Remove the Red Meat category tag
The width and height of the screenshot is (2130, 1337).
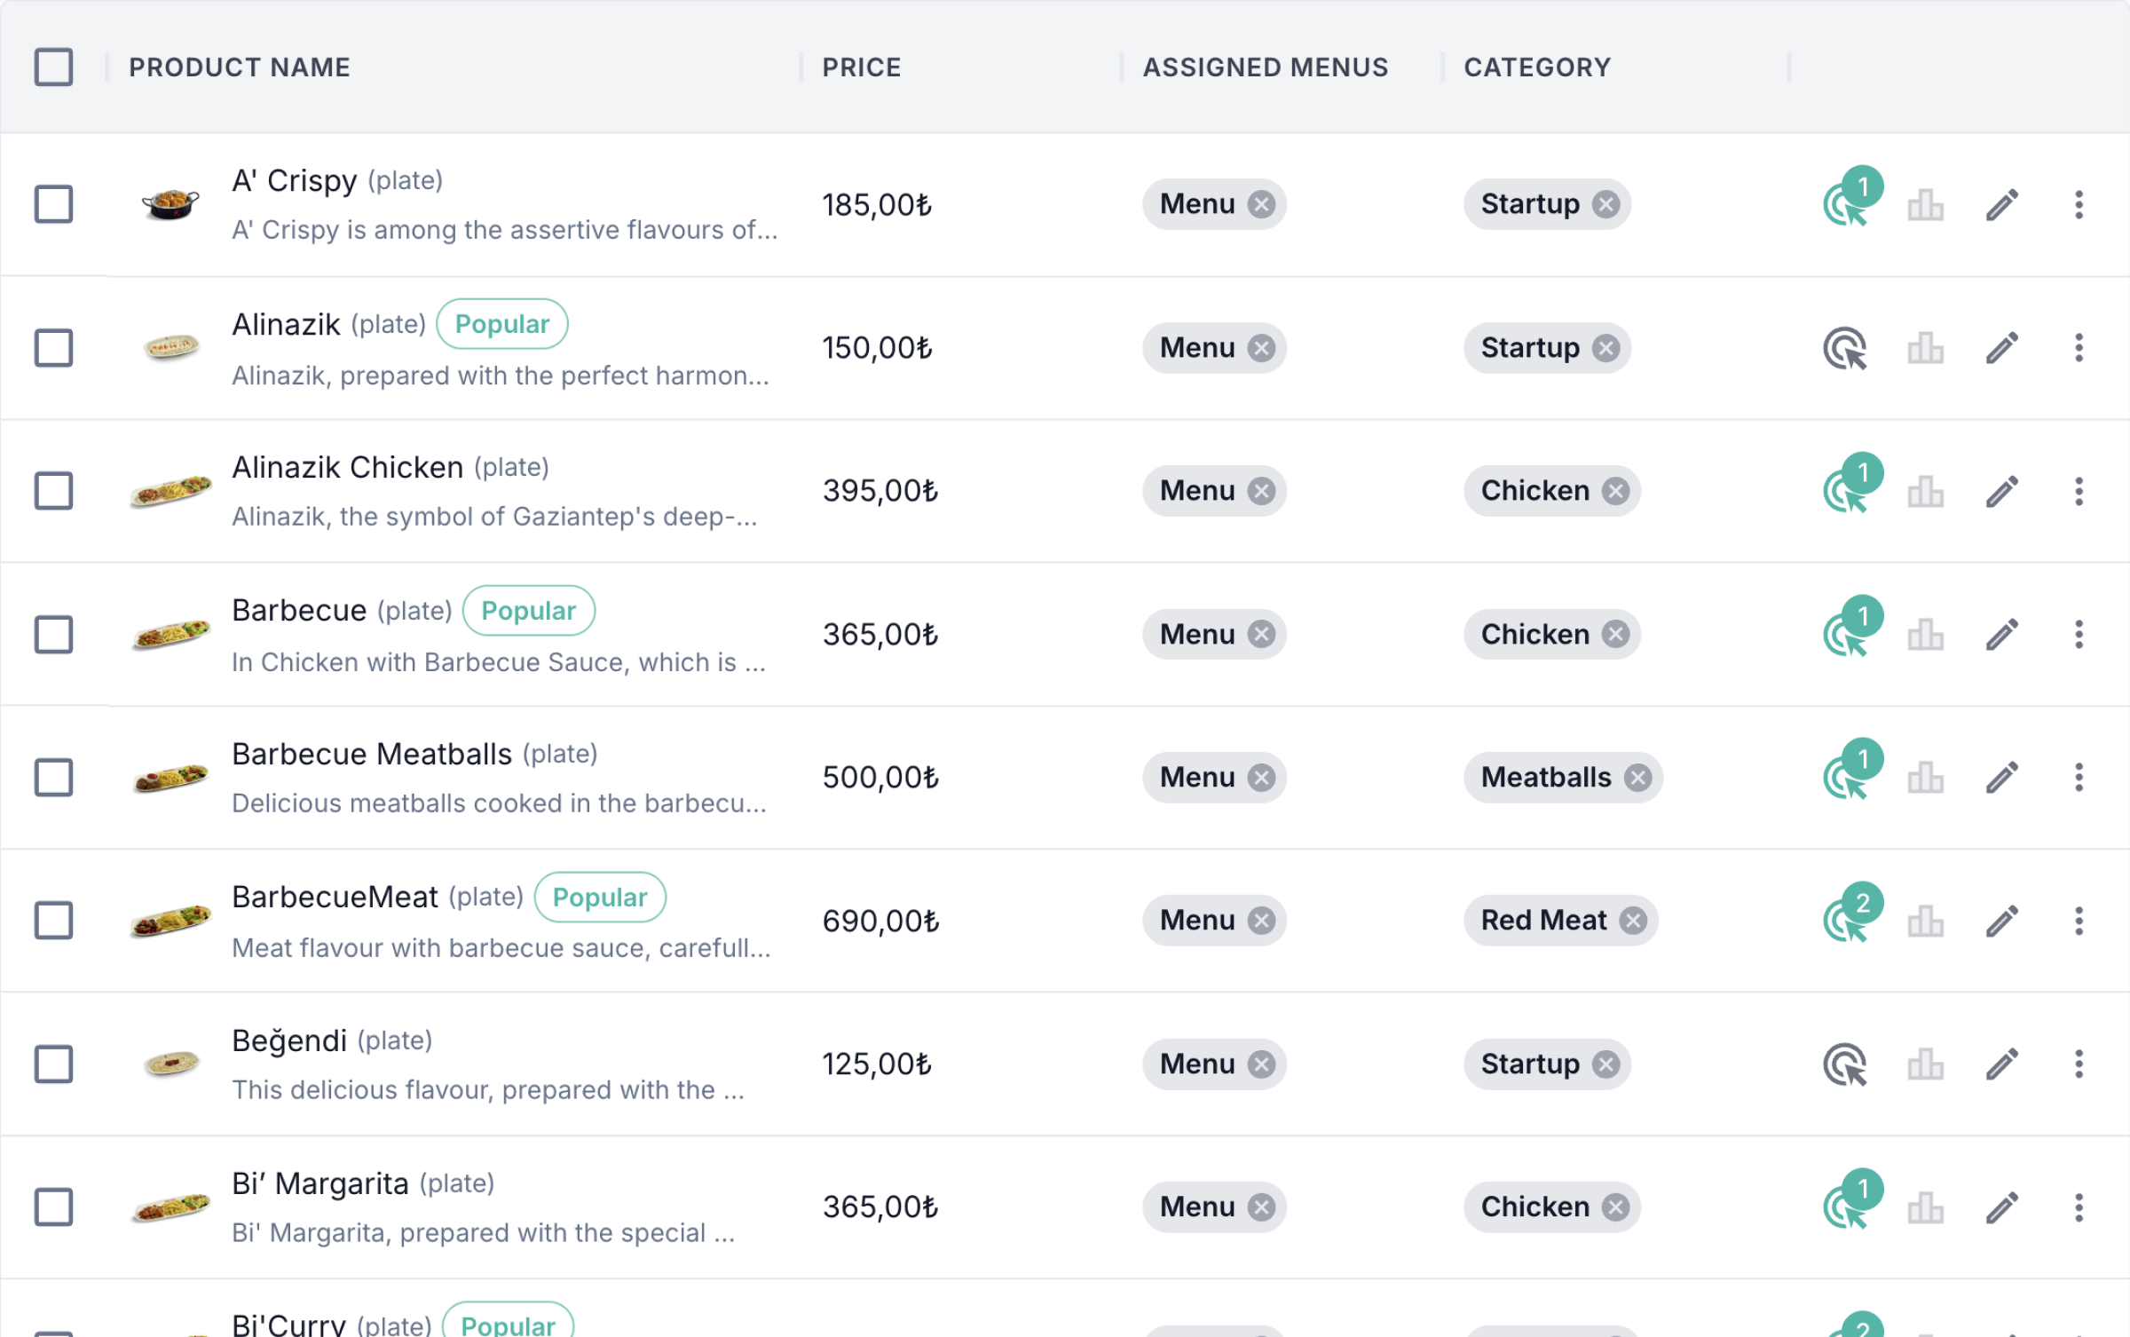1633,921
